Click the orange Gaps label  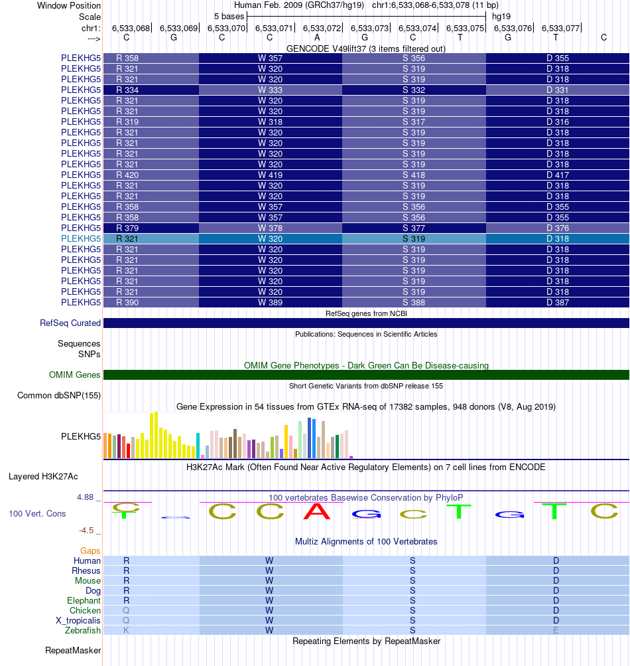point(90,550)
